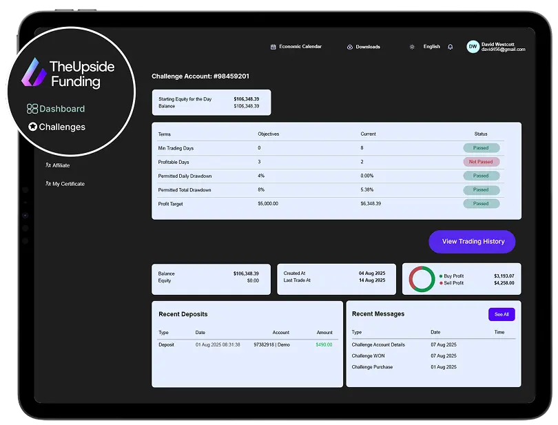Click the Challenges star icon
Viewport: 558px width, 425px height.
coord(32,127)
